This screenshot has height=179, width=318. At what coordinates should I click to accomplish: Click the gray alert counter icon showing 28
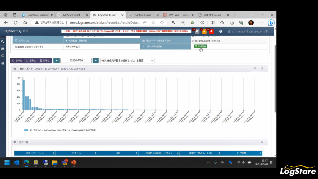pos(197,31)
